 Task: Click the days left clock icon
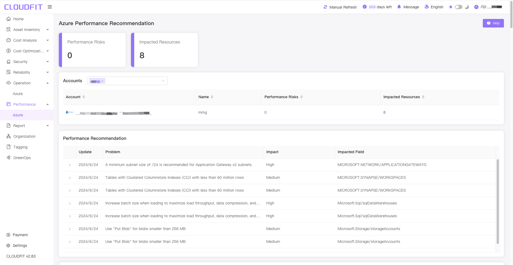click(365, 7)
